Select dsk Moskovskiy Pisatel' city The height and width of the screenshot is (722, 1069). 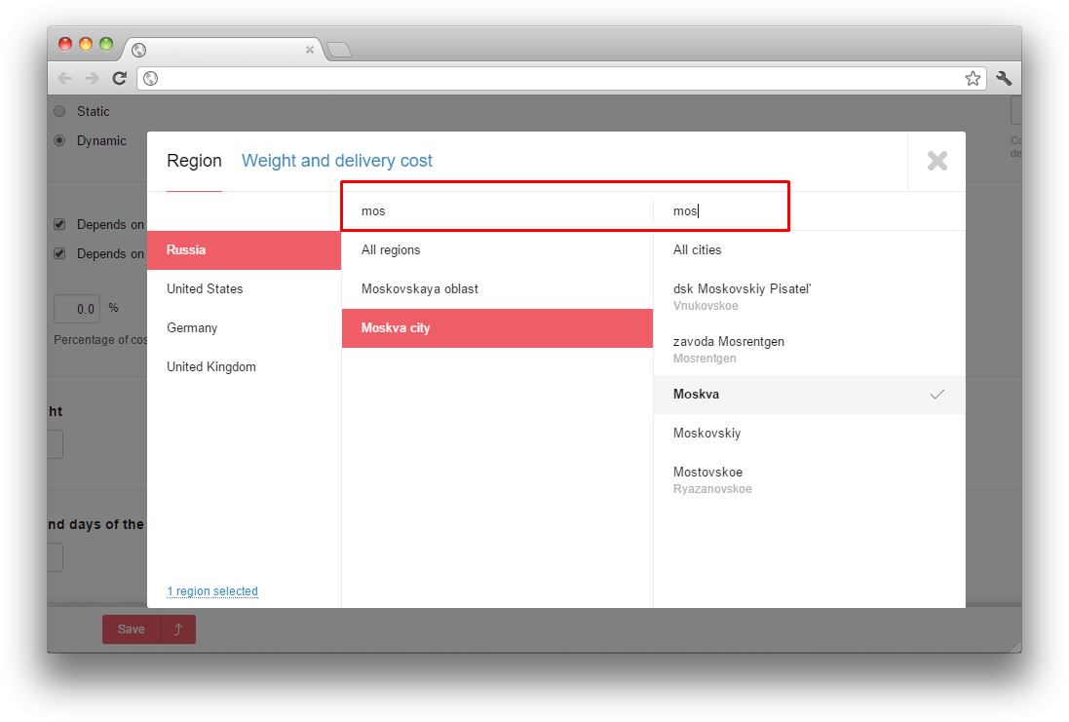pos(809,296)
